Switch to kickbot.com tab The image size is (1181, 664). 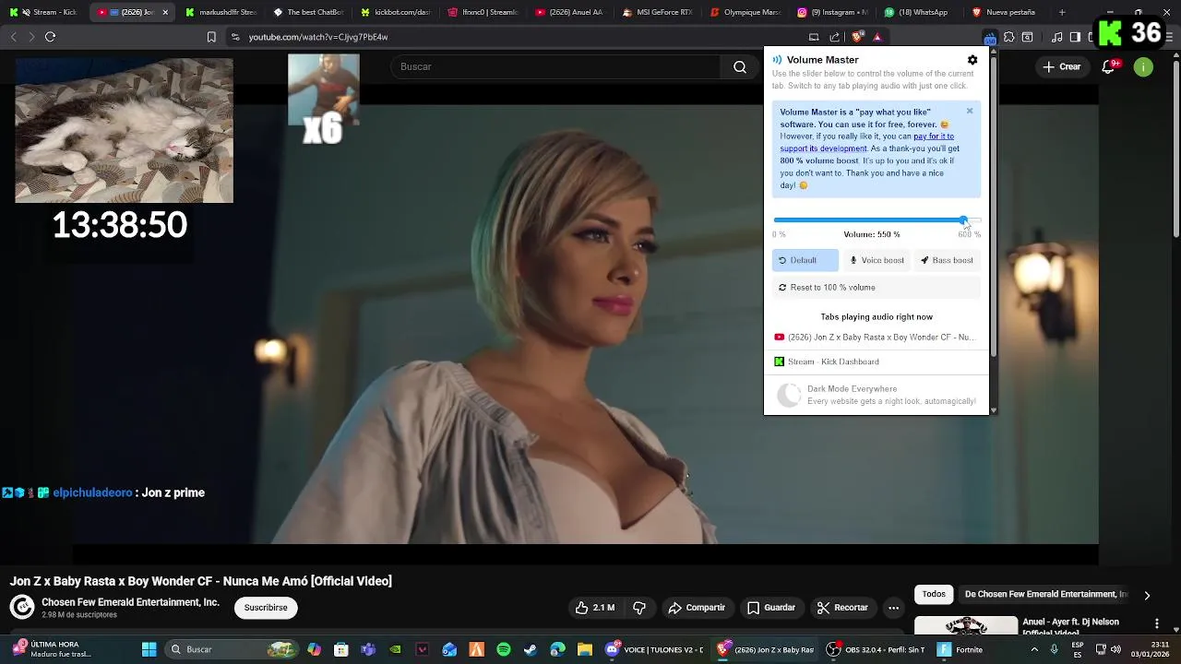(396, 12)
